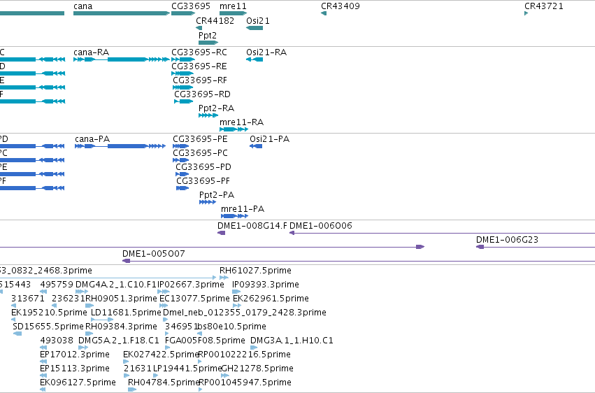Click the IP02667.3prime EST label

tap(190, 285)
